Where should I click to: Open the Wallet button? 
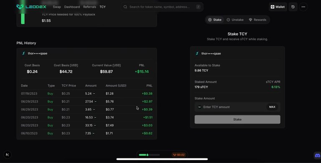pos(278,7)
